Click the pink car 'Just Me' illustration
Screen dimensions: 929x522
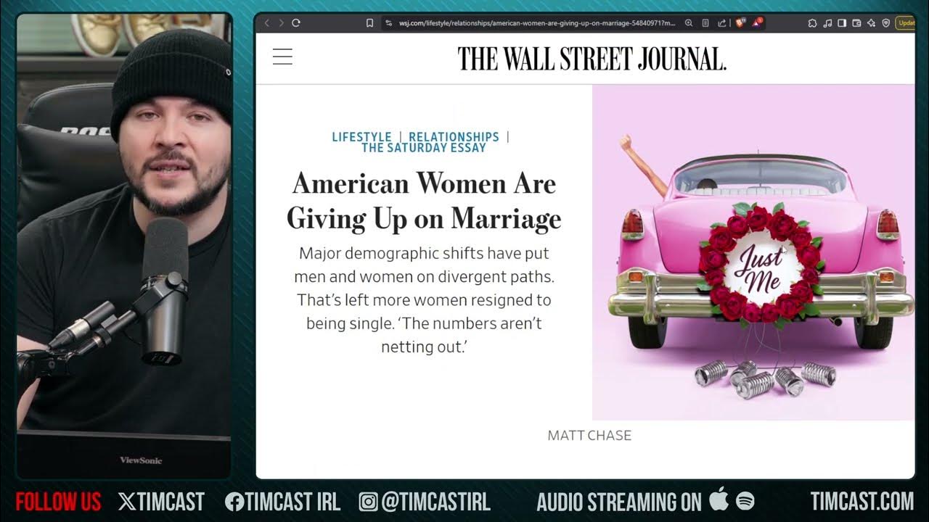tap(753, 252)
